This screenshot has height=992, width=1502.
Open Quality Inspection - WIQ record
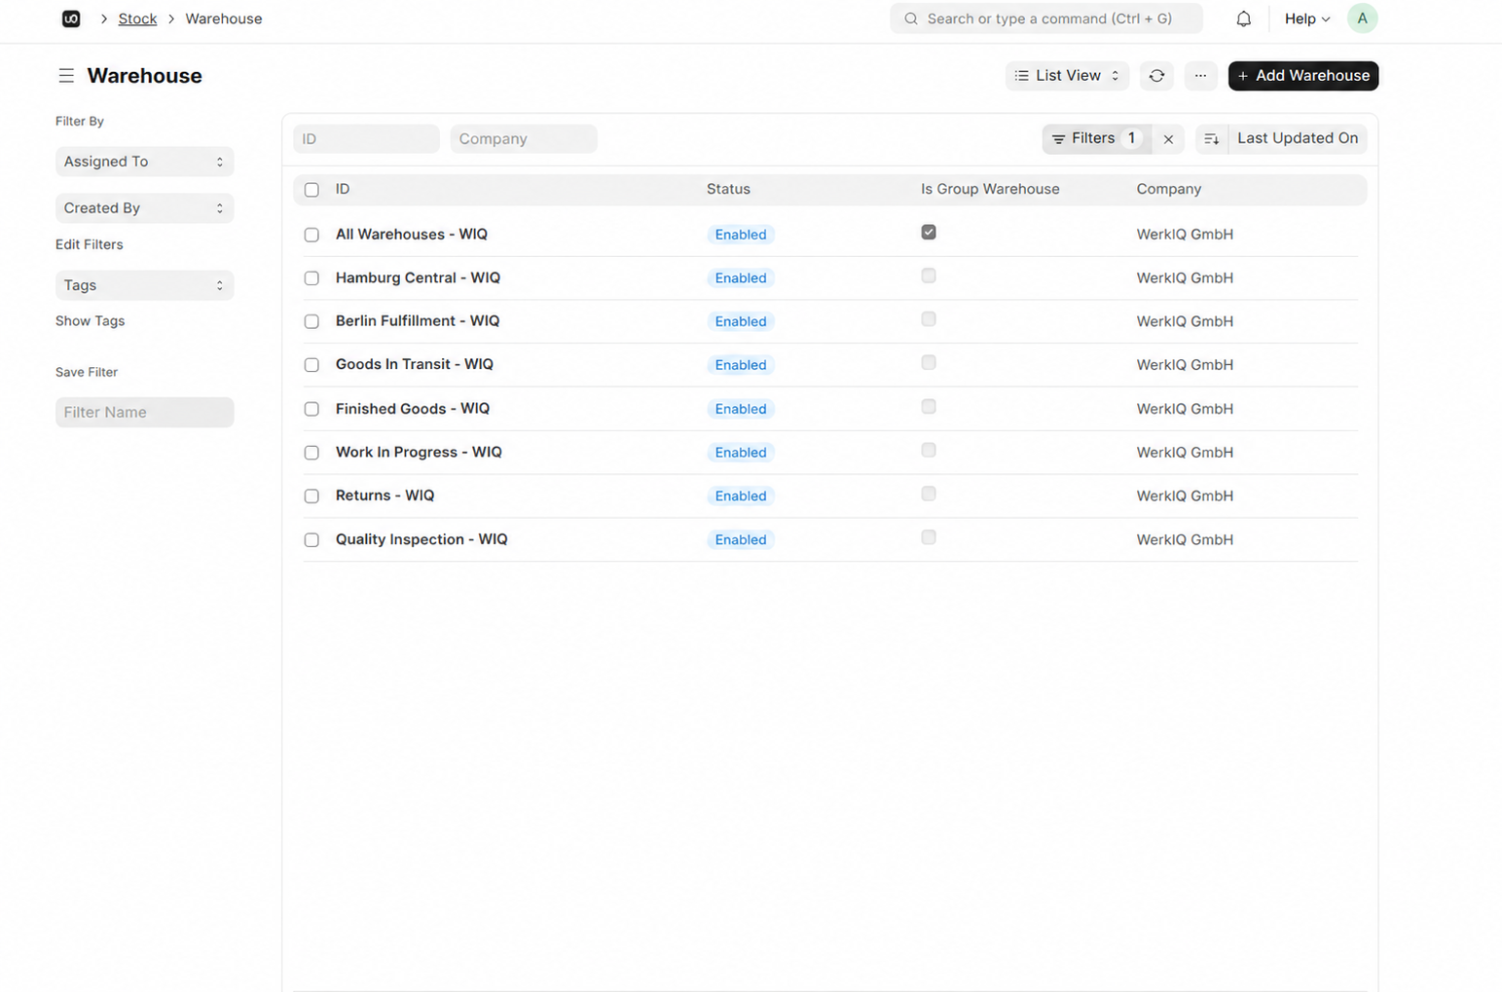[421, 539]
